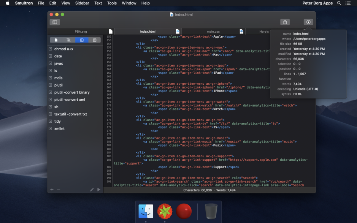This screenshot has width=357, height=223.
Task: Show document info with the Info icon
Action: point(308,22)
